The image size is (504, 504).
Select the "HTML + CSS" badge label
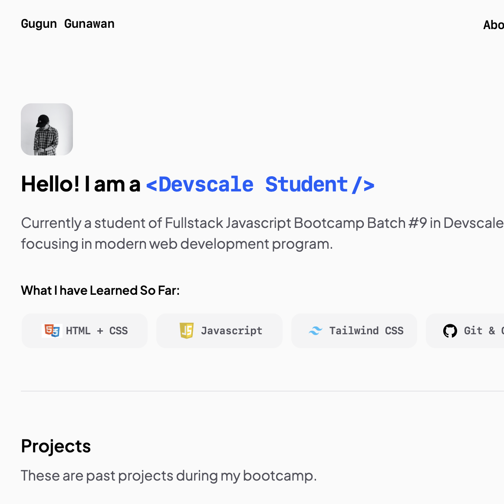pyautogui.click(x=97, y=331)
